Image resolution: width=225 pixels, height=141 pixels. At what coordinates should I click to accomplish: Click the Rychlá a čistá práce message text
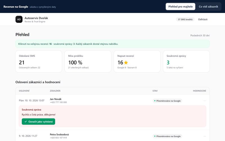click(x=39, y=115)
